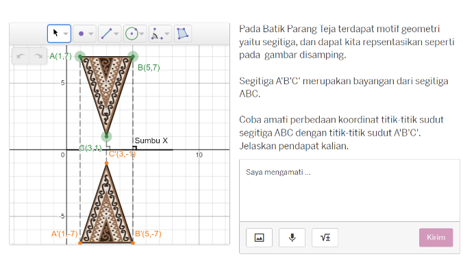Viewport: 463px width, 274px height.
Task: Click the label 'Sumbu X'
Action: pos(151,140)
